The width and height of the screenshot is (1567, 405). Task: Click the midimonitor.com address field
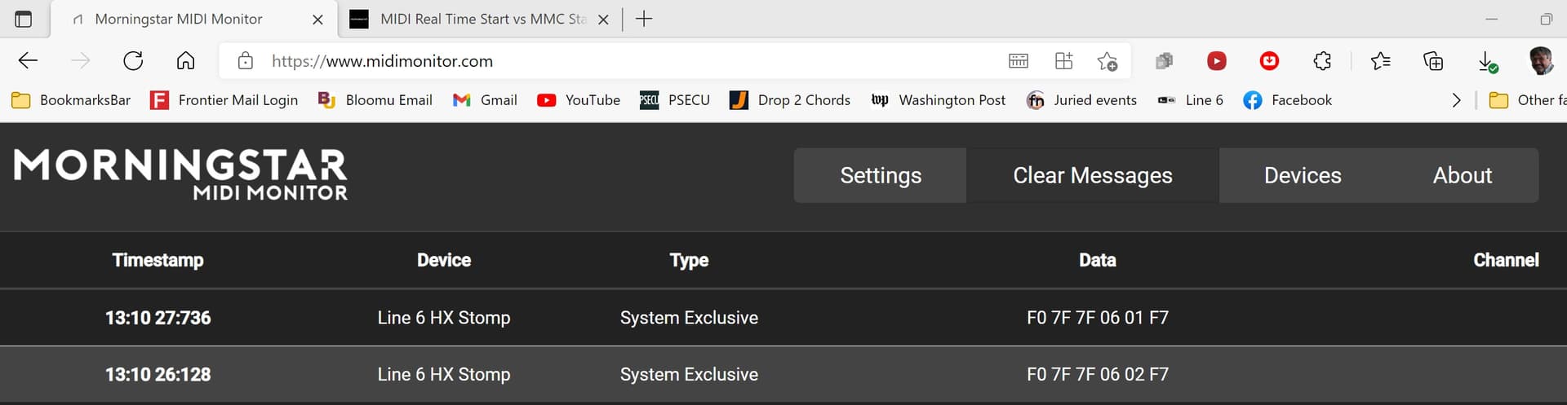coord(571,61)
